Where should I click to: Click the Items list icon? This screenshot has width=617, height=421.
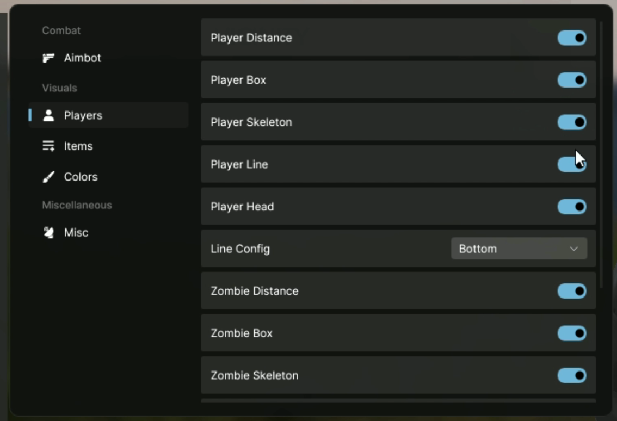[x=49, y=146]
